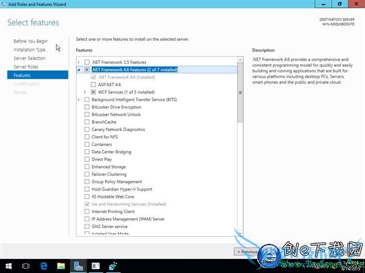
Task: Check iSNS Server service box
Action: [87, 226]
